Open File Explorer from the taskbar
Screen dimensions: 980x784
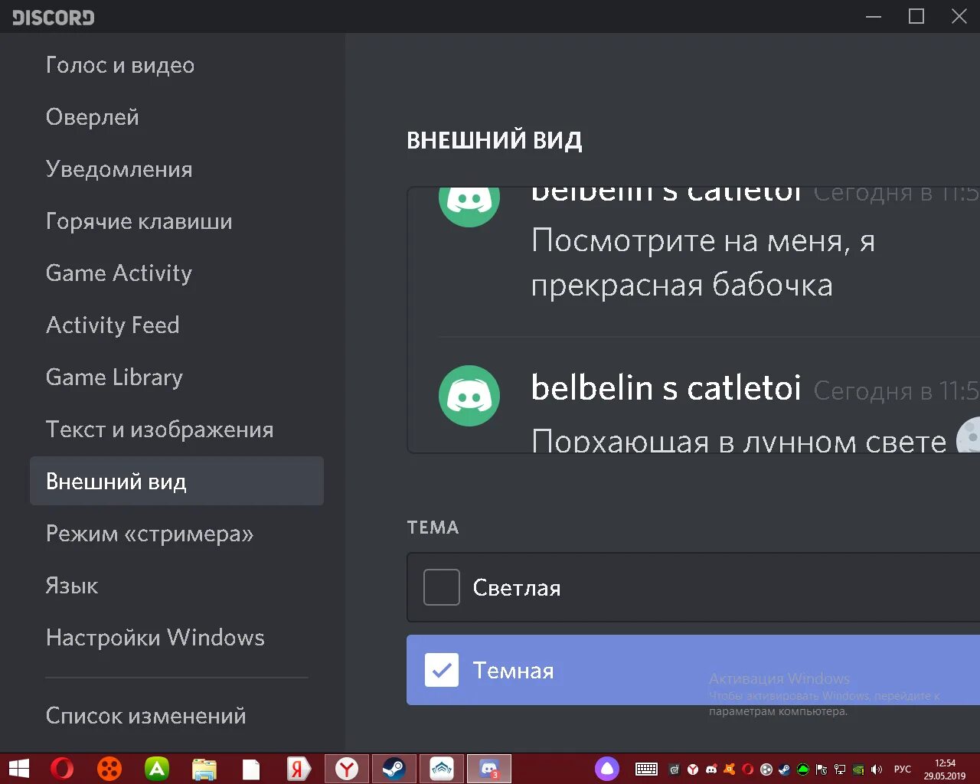(204, 769)
